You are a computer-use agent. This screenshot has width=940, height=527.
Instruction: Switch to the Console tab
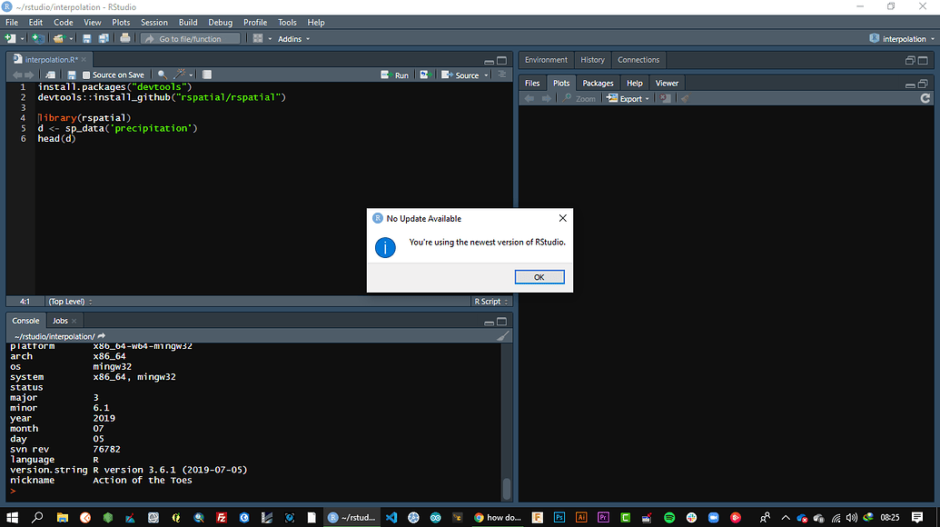click(25, 321)
